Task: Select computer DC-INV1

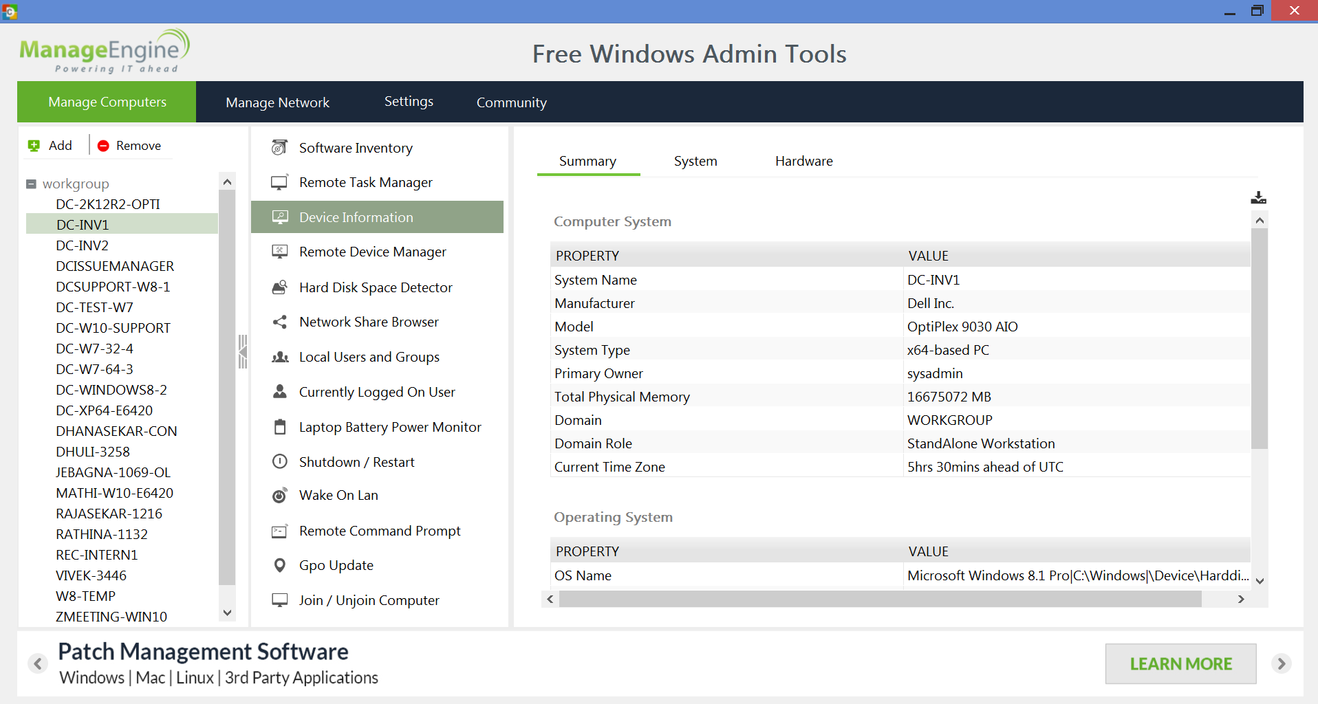Action: coord(122,224)
